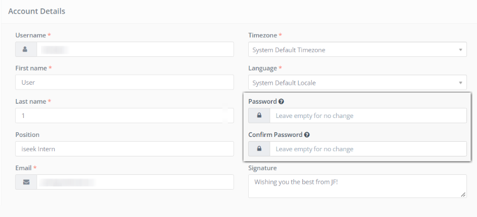
Task: Click into the Confirm Password input
Action: [x=368, y=149]
